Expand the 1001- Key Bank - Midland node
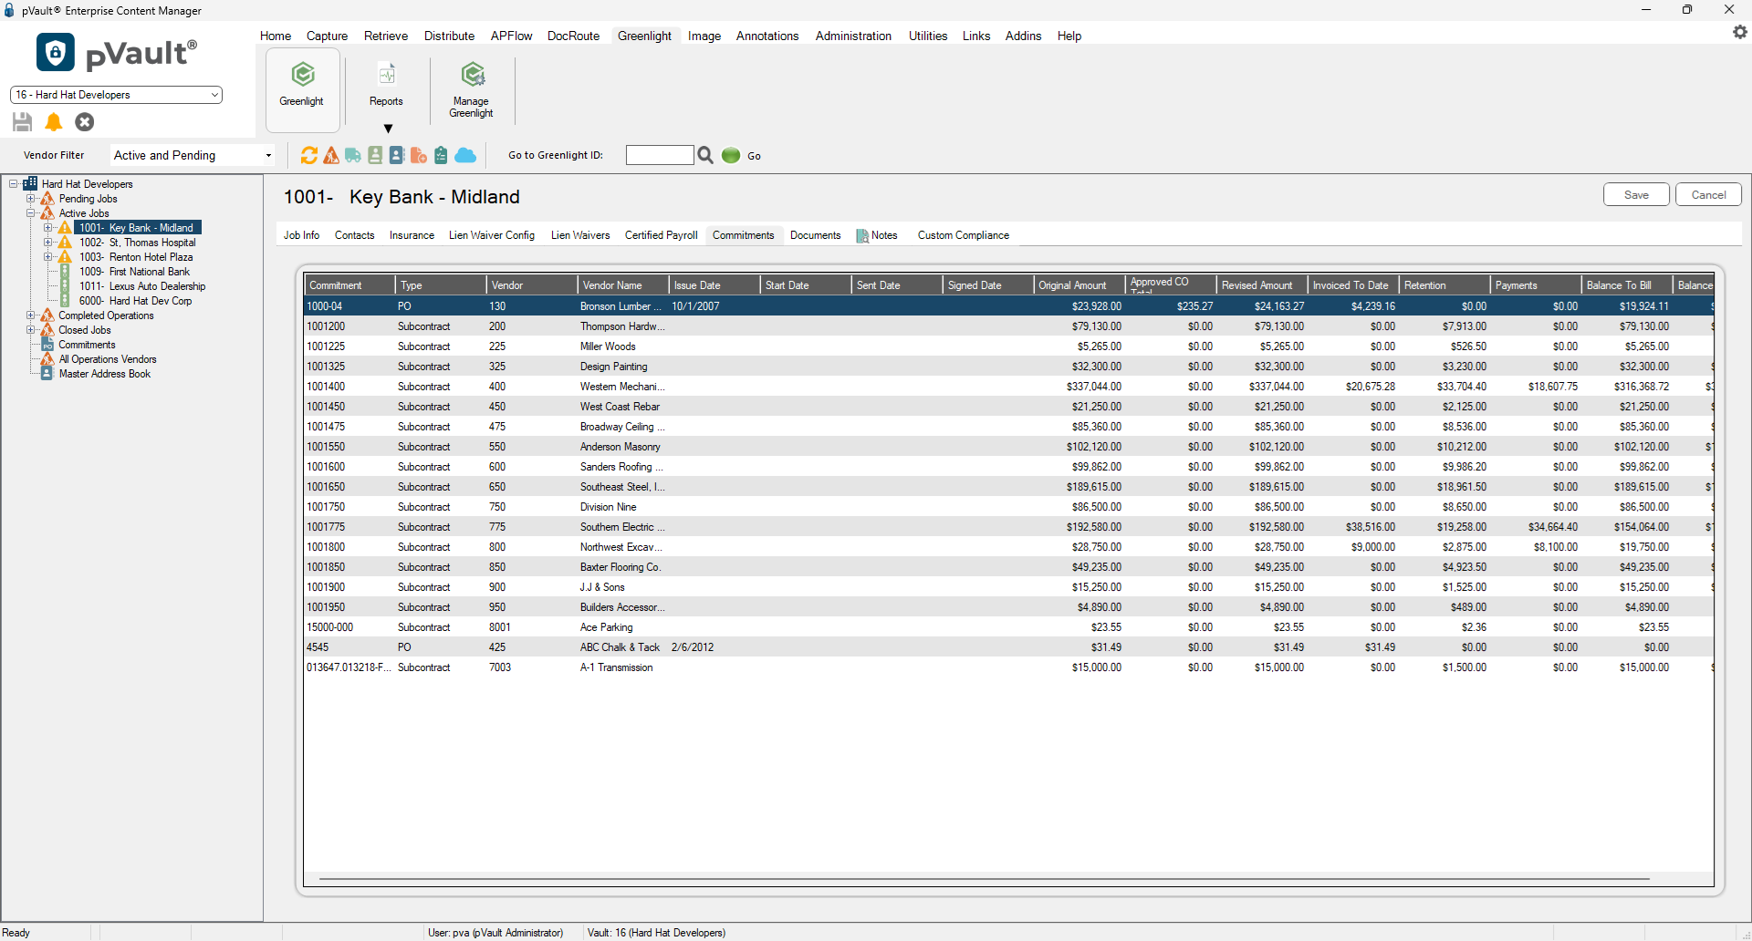 [x=48, y=228]
